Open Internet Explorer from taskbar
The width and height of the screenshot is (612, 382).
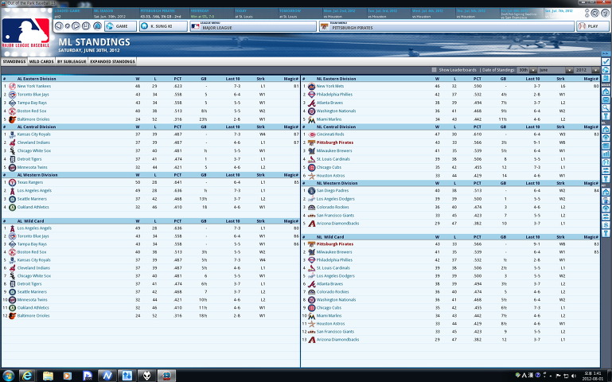[x=27, y=376]
